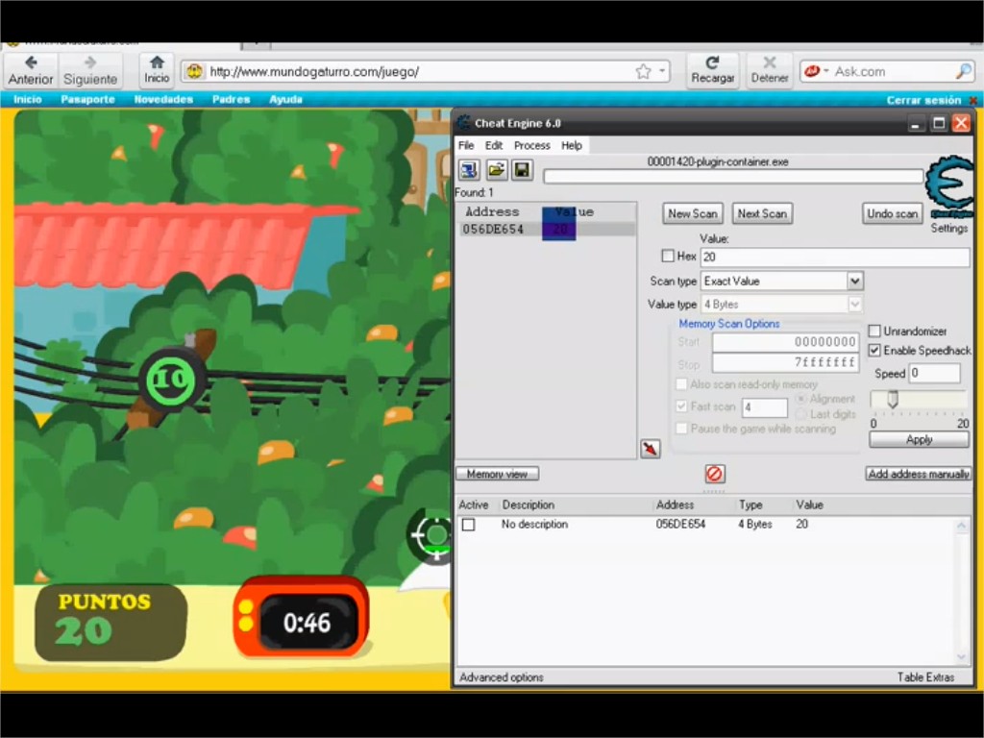Apply the speedhack speed
The height and width of the screenshot is (738, 984).
(919, 440)
